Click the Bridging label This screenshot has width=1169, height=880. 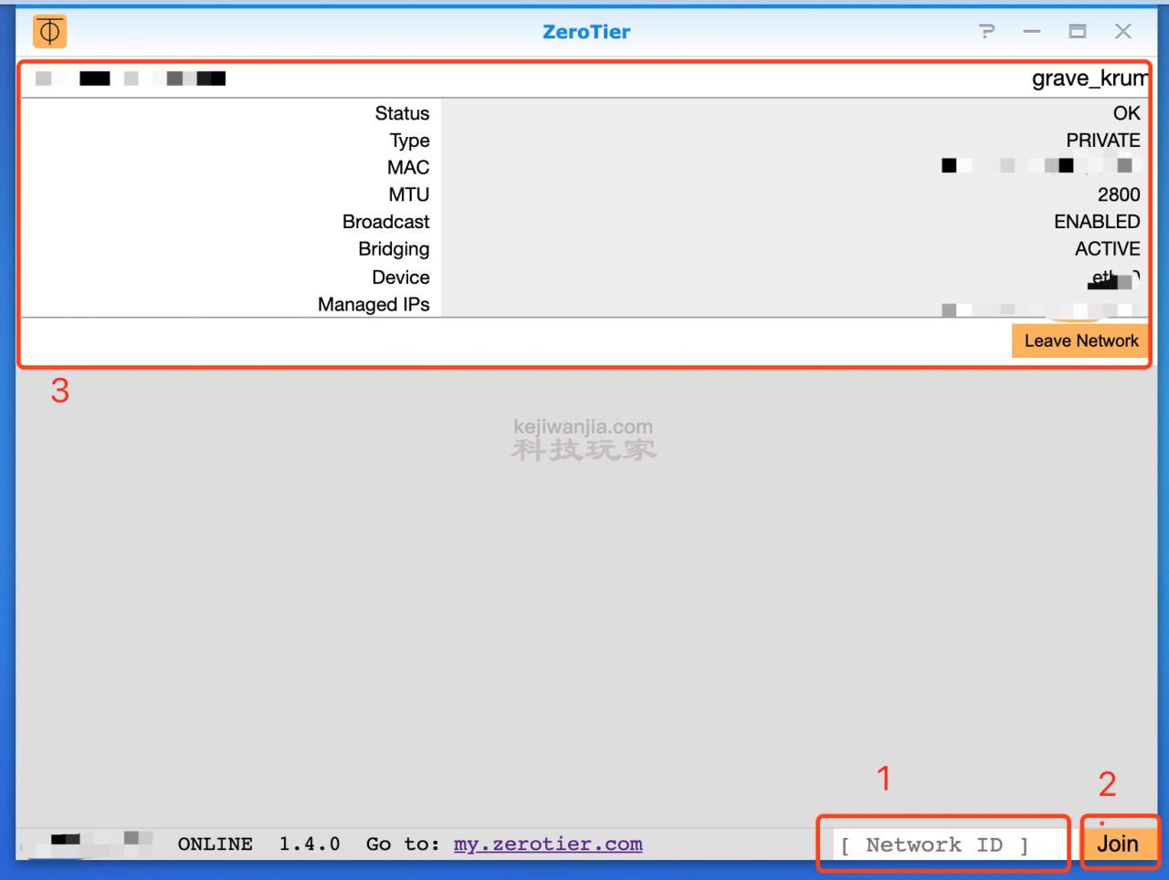coord(394,249)
